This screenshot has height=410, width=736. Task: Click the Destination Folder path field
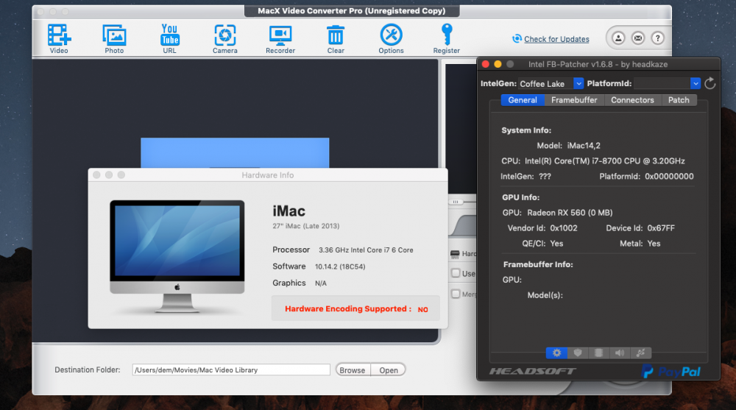coord(231,370)
